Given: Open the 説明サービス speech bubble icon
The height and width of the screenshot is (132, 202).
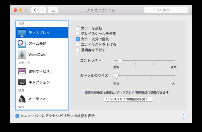Looking at the screenshot, I should coord(22,71).
